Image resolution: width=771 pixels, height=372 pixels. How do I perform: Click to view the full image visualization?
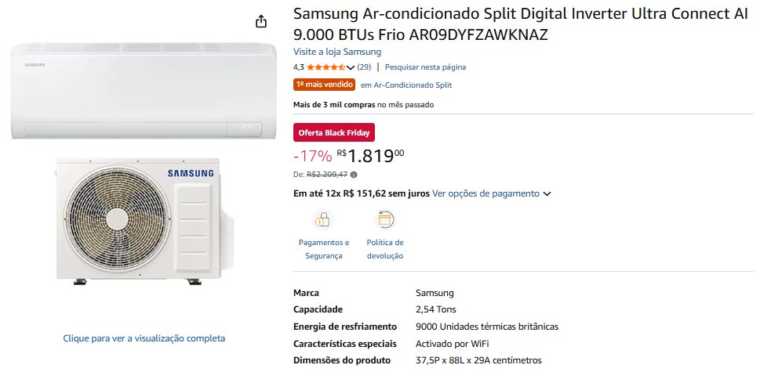pyautogui.click(x=144, y=338)
